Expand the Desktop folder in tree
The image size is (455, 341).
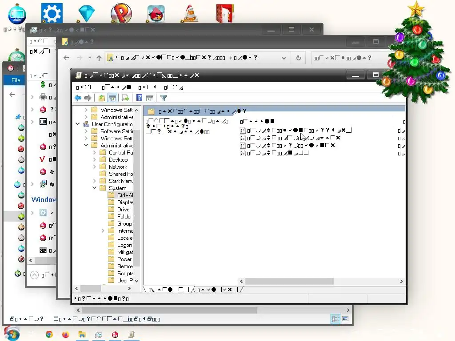click(x=94, y=159)
